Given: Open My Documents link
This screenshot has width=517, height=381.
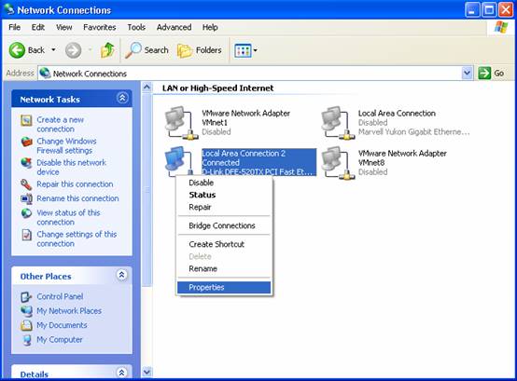Looking at the screenshot, I should [62, 325].
